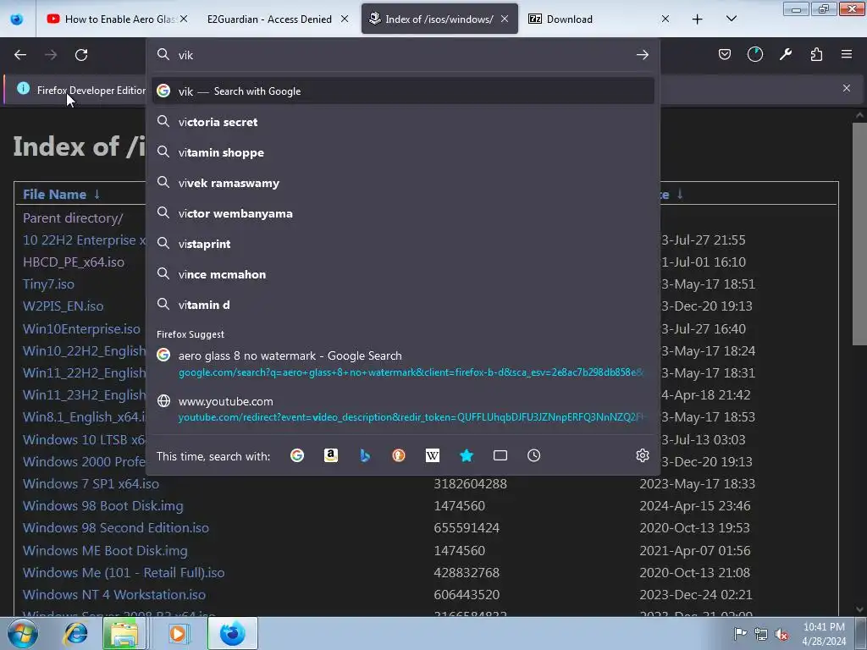
Task: Click the page vertical scrollbar thumb
Action: point(859,234)
